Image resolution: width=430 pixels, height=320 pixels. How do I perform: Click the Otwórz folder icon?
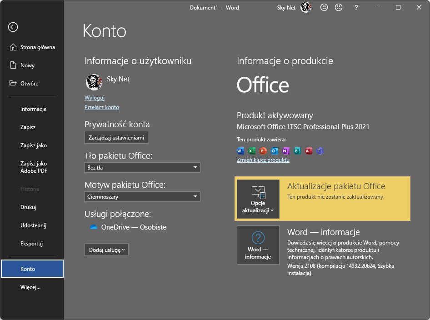(13, 83)
